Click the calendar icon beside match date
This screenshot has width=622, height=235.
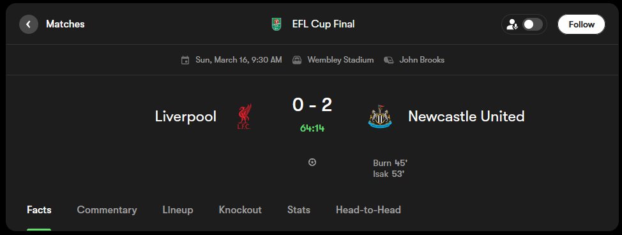tap(185, 60)
